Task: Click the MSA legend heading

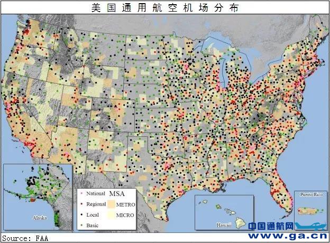Action: (x=117, y=192)
